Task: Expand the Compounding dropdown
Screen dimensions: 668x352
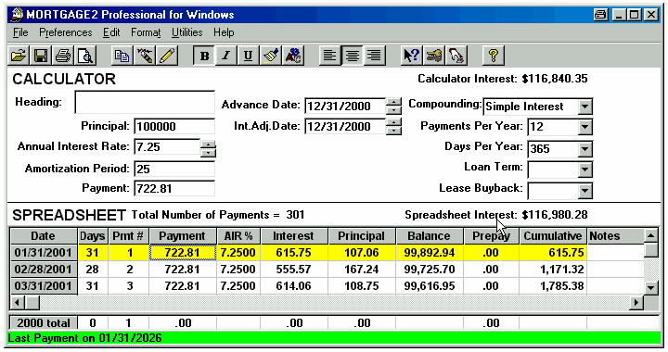Action: pyautogui.click(x=585, y=107)
